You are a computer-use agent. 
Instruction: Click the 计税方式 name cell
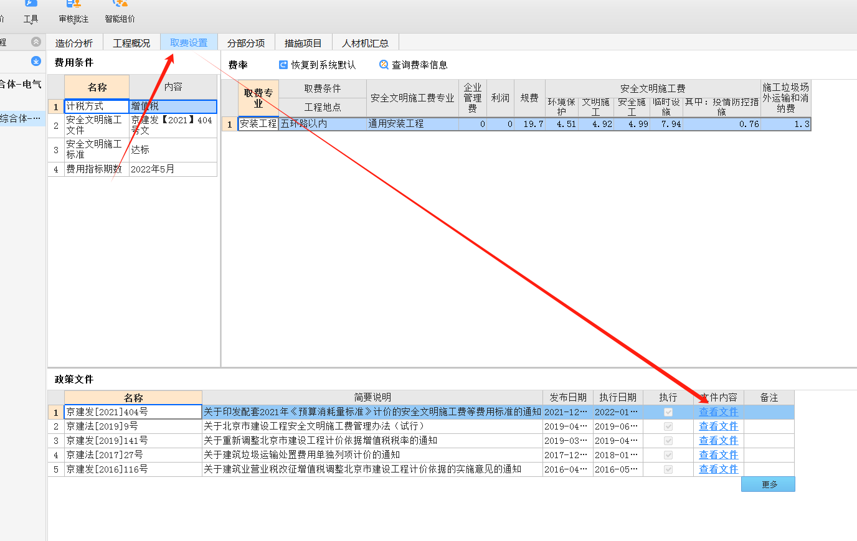97,106
